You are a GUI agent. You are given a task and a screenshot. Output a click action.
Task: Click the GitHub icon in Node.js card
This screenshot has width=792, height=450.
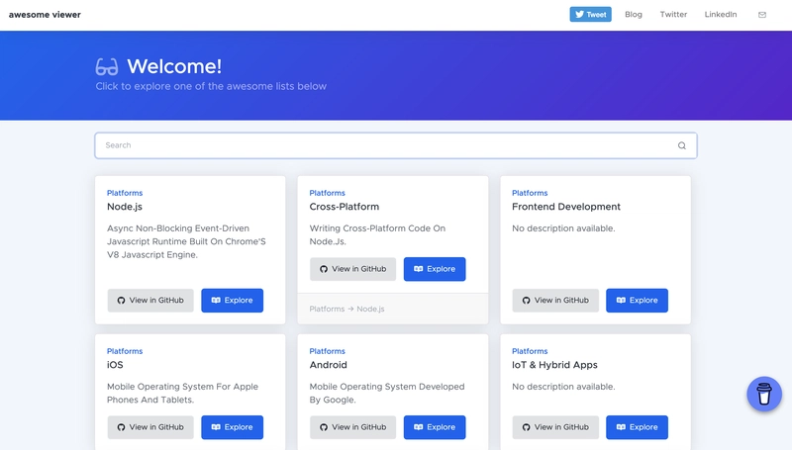tap(121, 301)
